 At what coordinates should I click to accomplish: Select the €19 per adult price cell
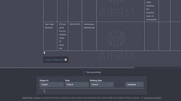click(63, 36)
